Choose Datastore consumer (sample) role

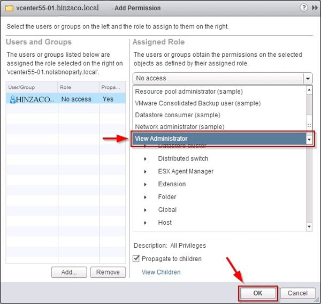177,115
